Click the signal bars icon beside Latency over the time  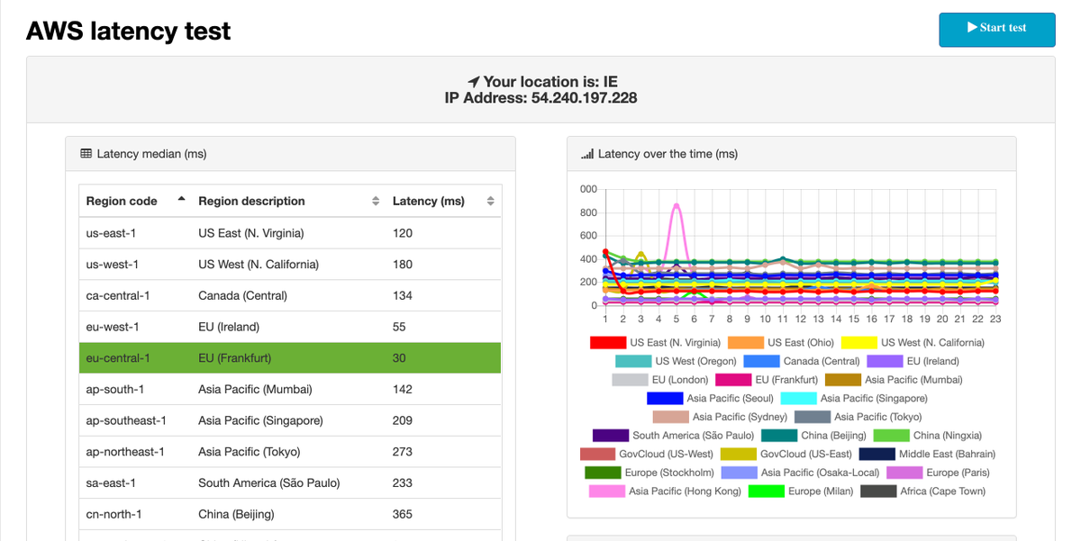pos(587,154)
